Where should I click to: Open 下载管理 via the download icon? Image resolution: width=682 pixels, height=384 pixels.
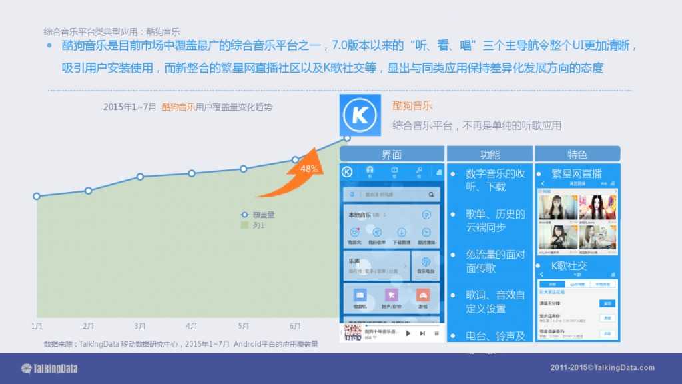point(401,231)
